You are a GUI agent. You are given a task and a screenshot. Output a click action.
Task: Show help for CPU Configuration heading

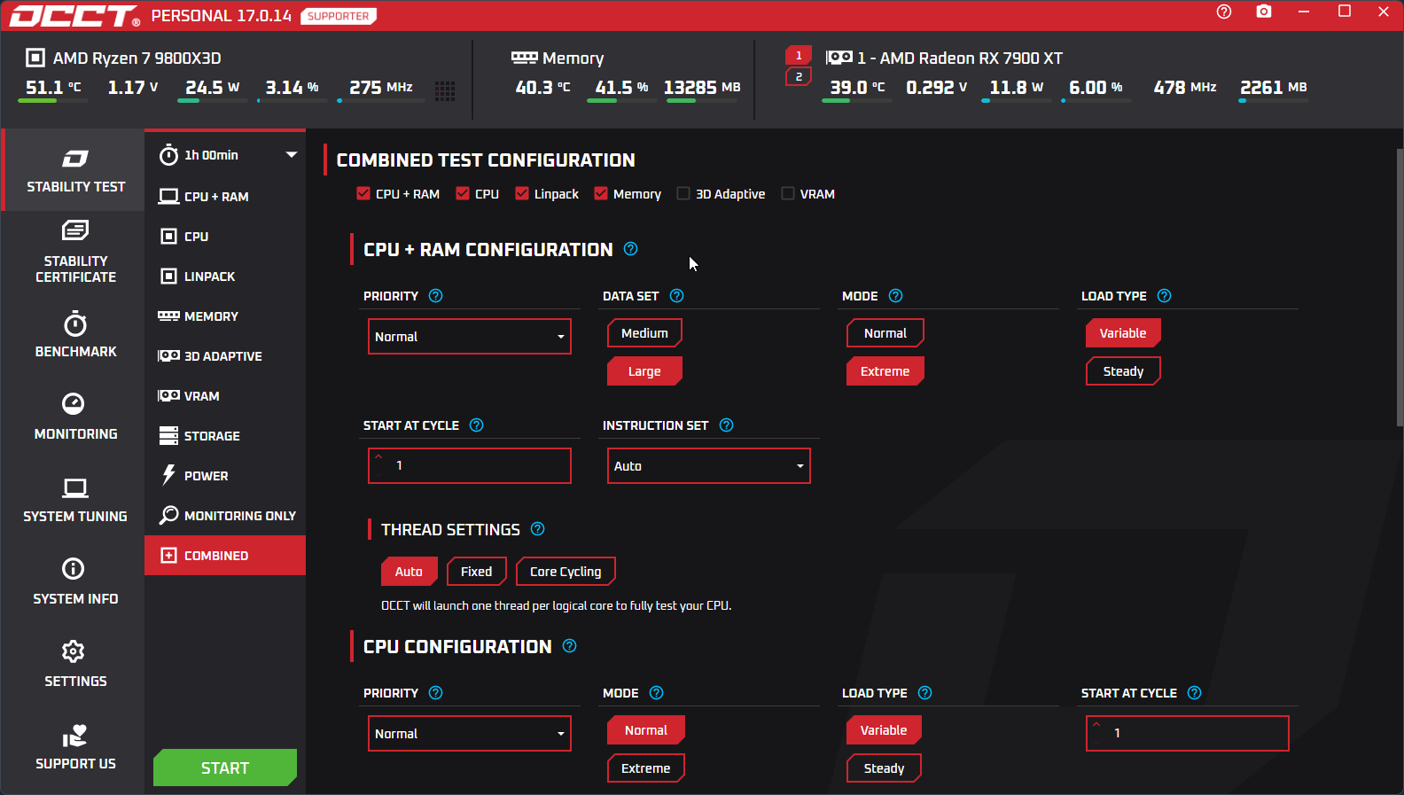click(570, 646)
